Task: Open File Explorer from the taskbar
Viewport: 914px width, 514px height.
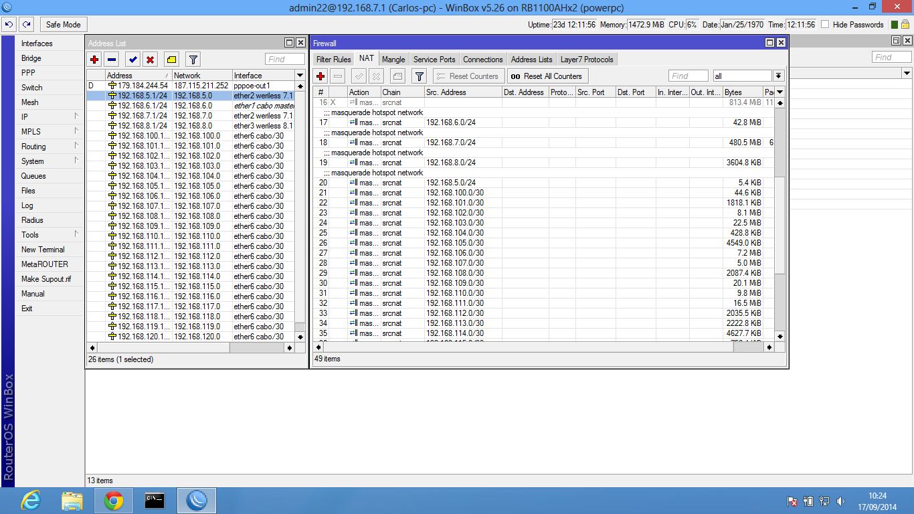Action: [x=72, y=501]
